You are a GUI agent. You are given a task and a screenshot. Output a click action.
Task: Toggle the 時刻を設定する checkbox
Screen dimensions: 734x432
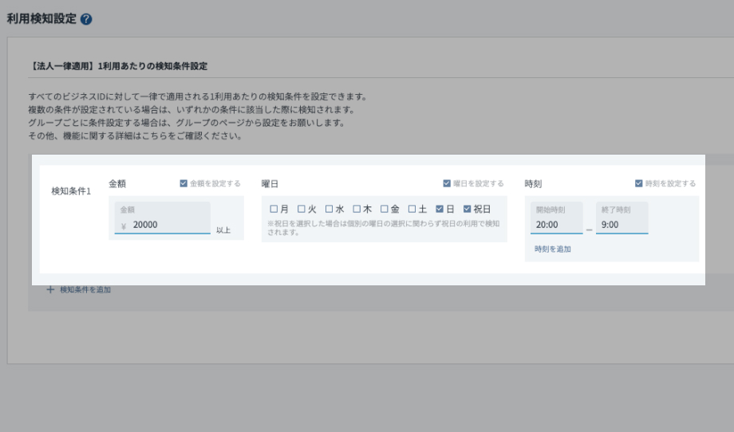coord(639,183)
